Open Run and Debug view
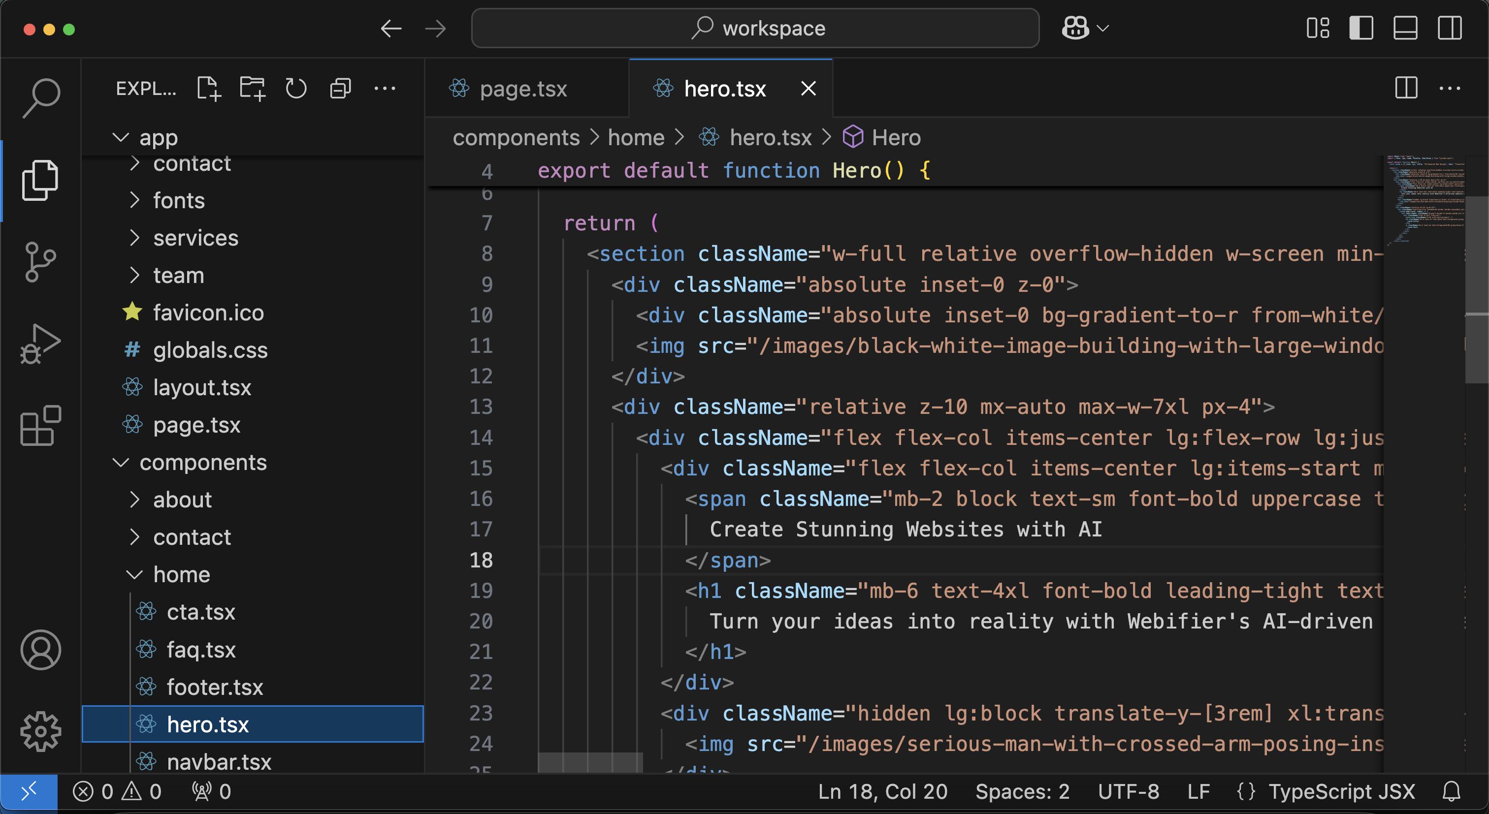The image size is (1489, 814). [x=40, y=344]
